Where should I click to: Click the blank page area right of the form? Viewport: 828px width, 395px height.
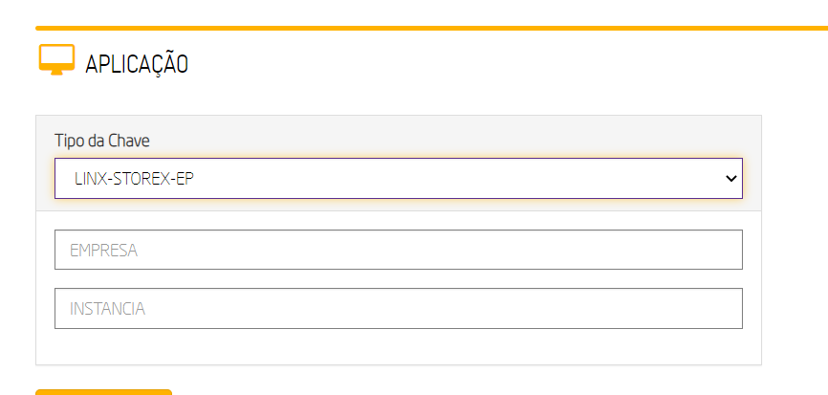click(795, 239)
